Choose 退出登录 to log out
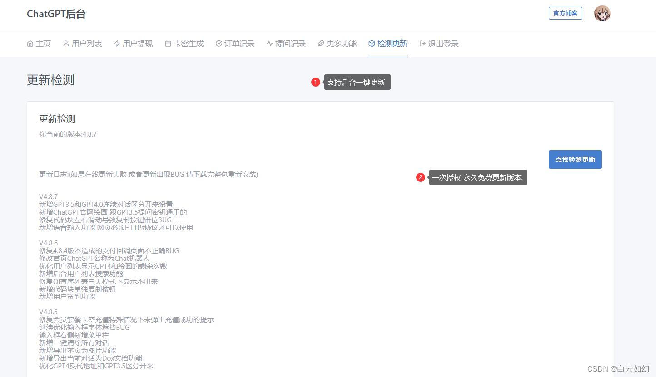This screenshot has height=377, width=656. [x=439, y=44]
